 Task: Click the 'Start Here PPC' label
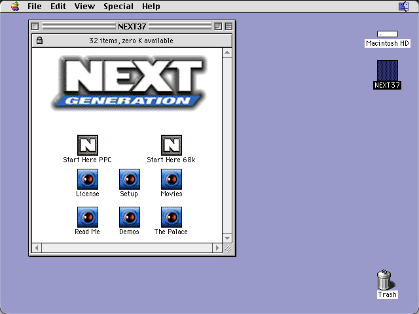[x=87, y=160]
